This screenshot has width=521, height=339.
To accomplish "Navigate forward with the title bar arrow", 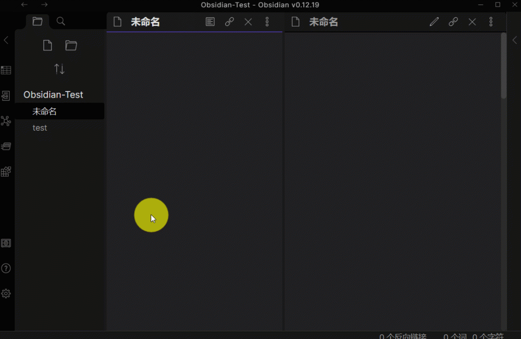I will (45, 5).
